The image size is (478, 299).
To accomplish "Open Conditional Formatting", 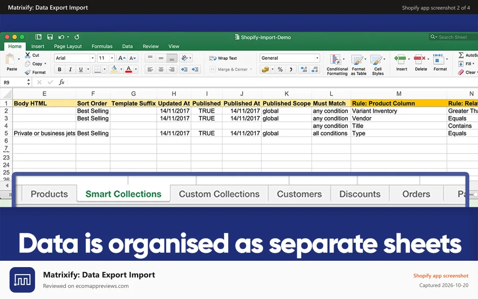I will pyautogui.click(x=337, y=65).
